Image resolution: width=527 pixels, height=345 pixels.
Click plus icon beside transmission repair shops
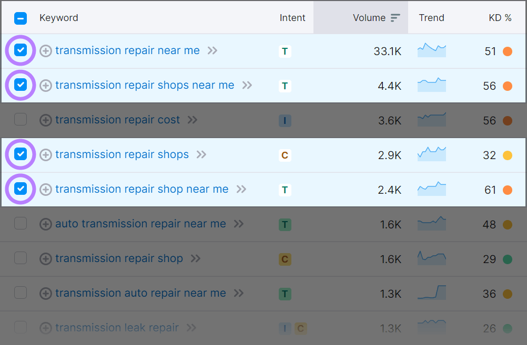pos(46,155)
